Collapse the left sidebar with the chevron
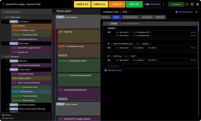This screenshot has width=201, height=121. pyautogui.click(x=54, y=11)
